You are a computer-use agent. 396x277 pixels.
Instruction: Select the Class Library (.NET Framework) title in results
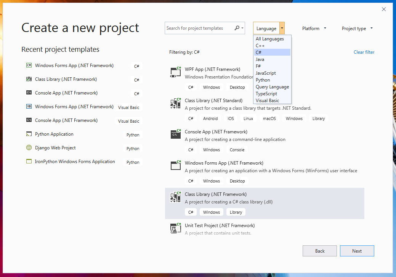pyautogui.click(x=216, y=194)
